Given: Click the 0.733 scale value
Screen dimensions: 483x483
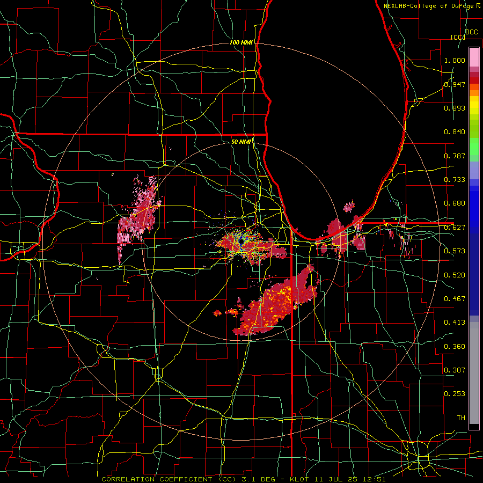Looking at the screenshot, I should click(455, 180).
